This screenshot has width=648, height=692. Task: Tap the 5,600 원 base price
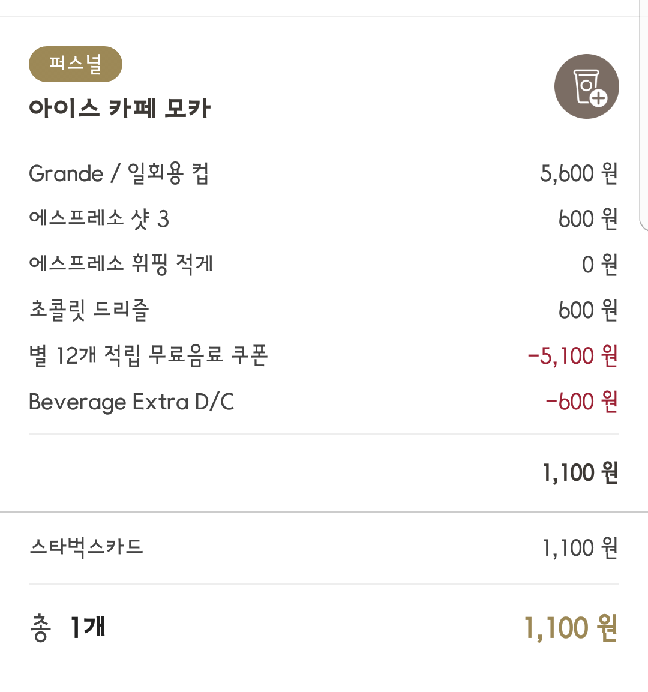pyautogui.click(x=579, y=173)
